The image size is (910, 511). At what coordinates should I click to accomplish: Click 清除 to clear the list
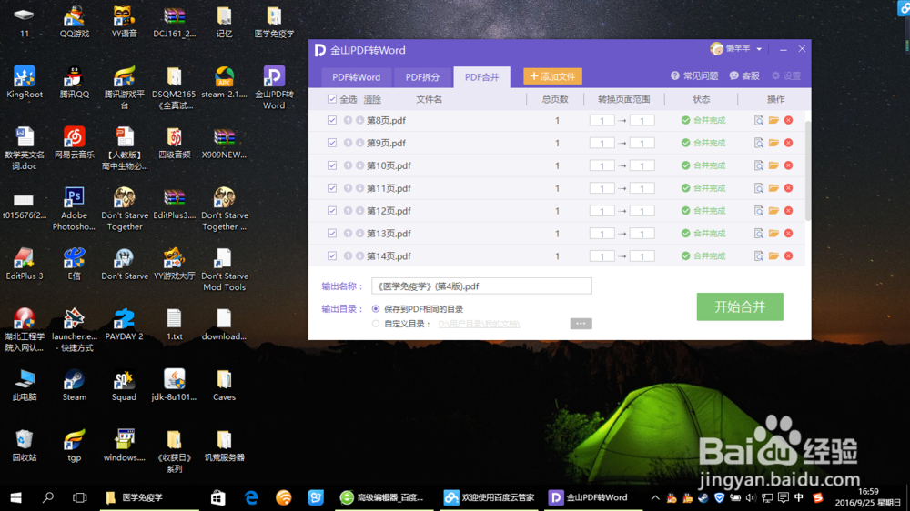[372, 100]
